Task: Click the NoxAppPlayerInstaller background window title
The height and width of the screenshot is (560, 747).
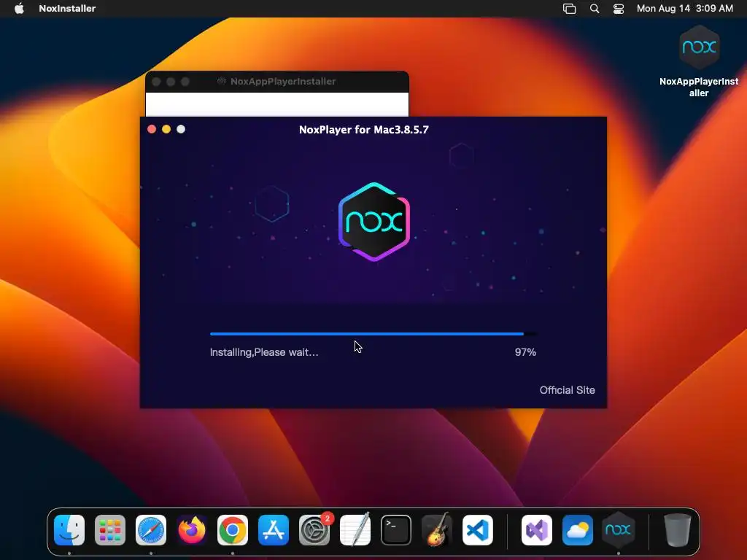Action: pos(283,82)
